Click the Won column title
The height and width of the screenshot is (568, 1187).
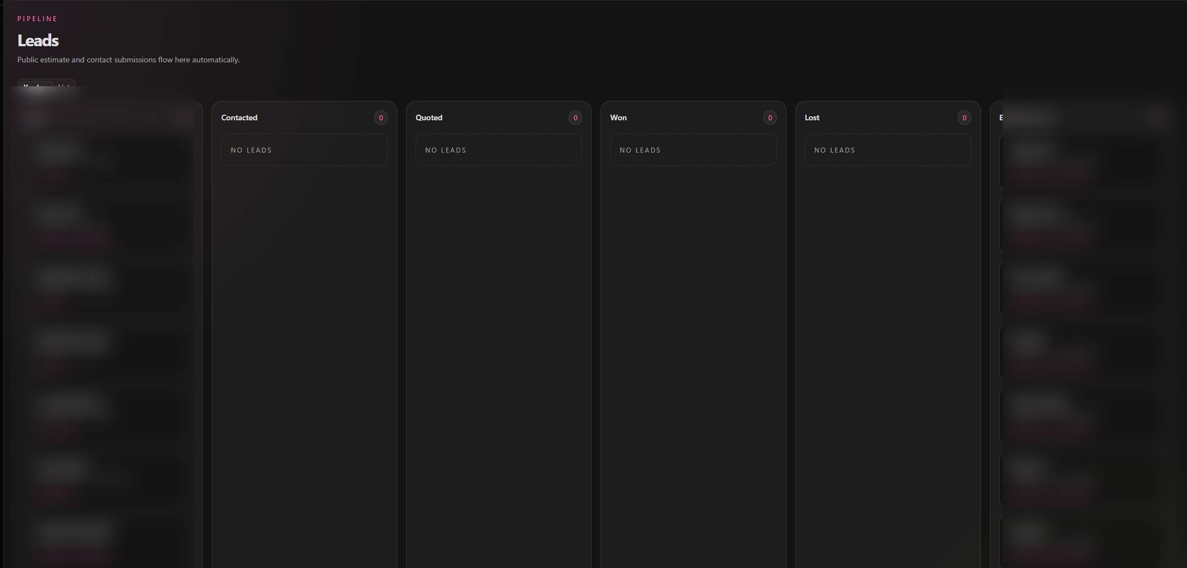pos(618,117)
